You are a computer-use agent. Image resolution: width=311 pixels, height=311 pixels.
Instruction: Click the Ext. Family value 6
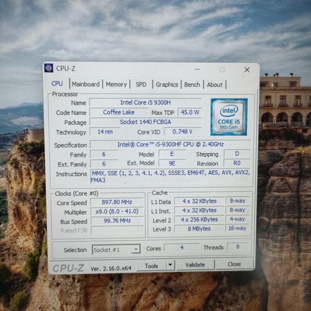[x=104, y=164]
